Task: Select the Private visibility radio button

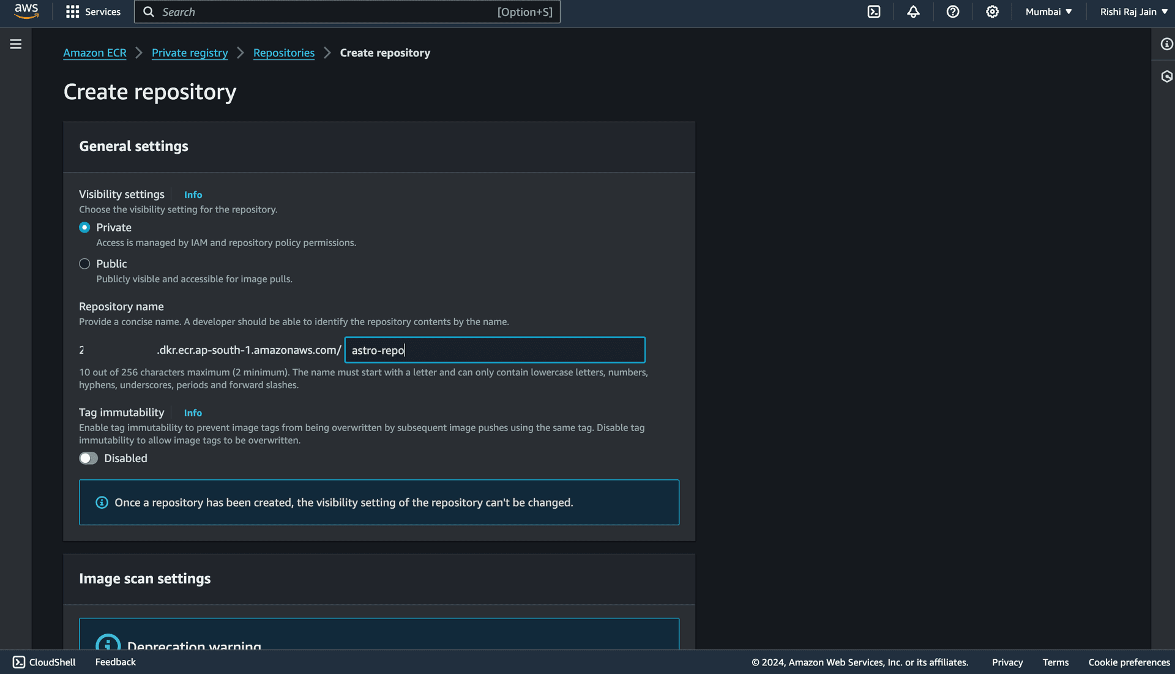Action: coord(84,228)
